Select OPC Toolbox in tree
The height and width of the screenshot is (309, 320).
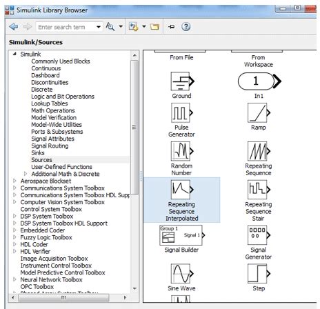coord(37,287)
